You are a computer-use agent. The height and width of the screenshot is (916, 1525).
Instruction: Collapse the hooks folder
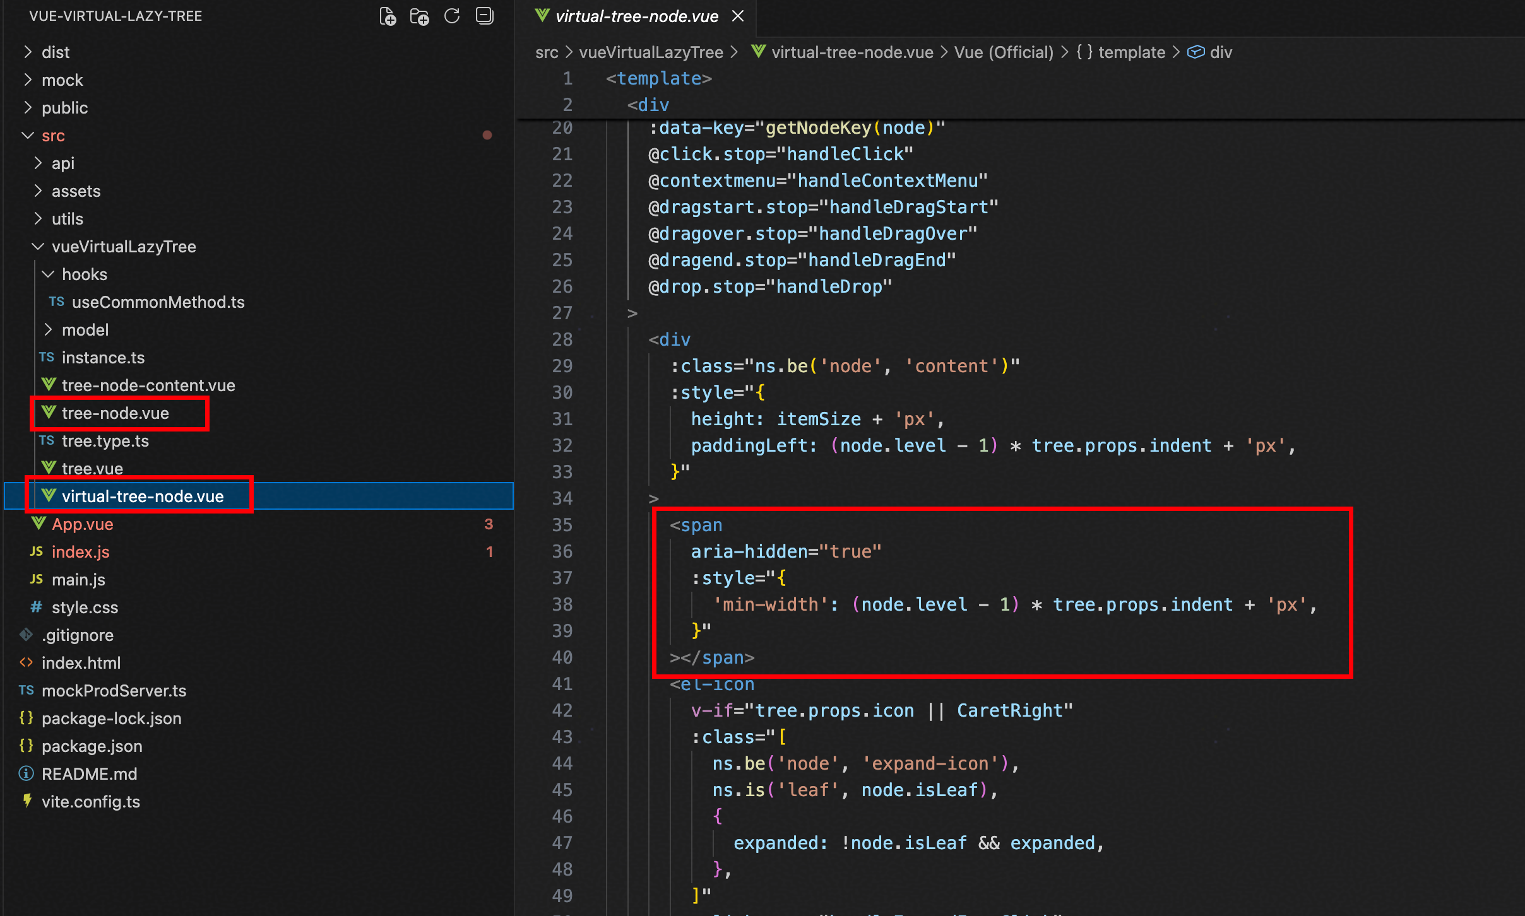pos(84,274)
